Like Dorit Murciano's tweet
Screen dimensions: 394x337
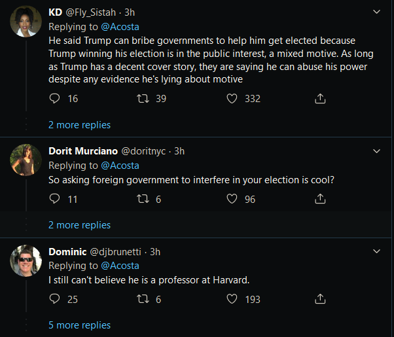click(x=232, y=199)
